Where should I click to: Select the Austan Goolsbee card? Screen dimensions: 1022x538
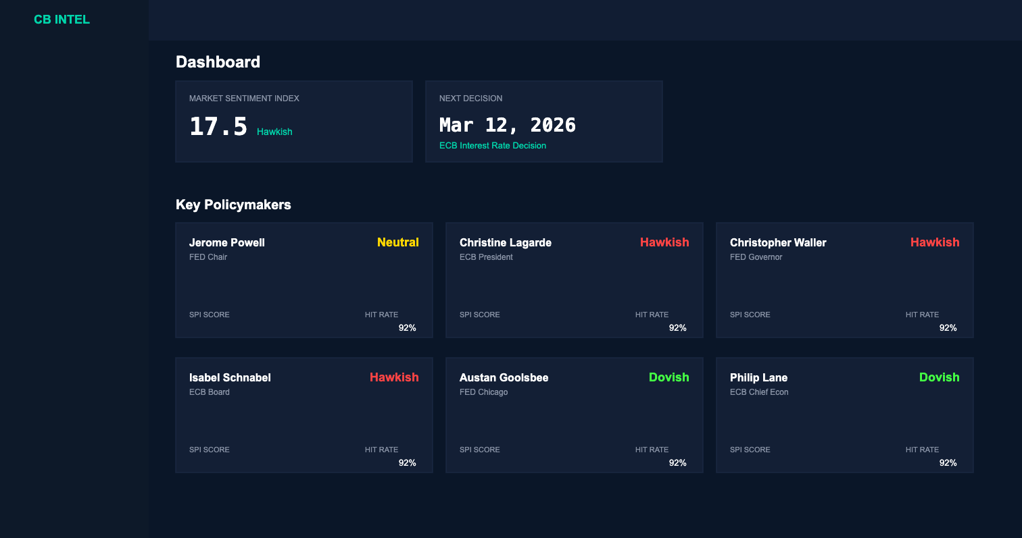[x=574, y=414]
